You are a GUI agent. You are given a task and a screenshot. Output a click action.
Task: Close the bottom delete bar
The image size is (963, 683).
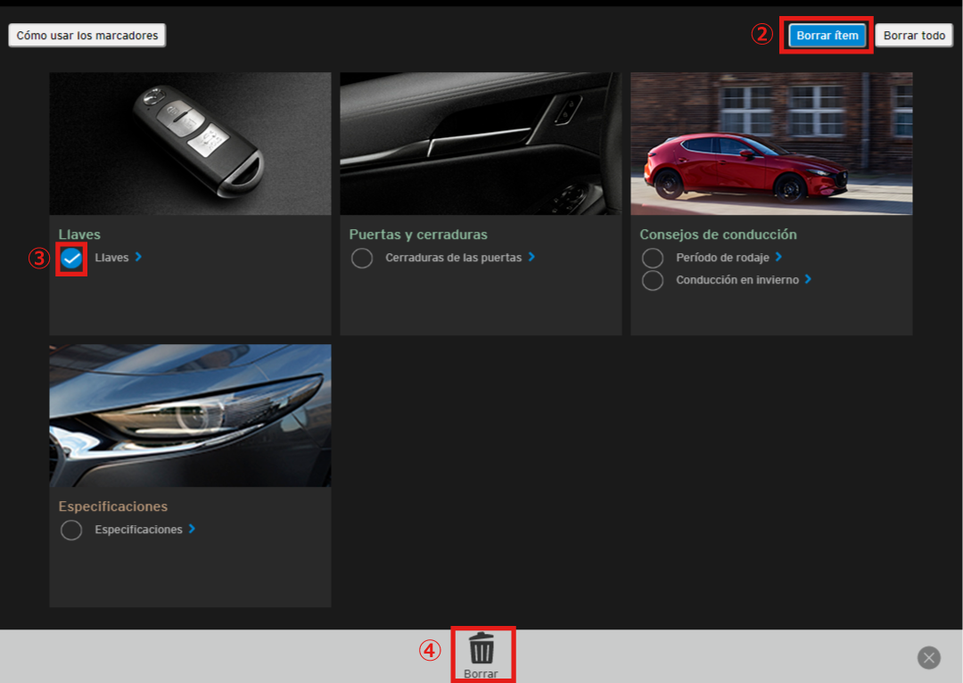pyautogui.click(x=929, y=658)
